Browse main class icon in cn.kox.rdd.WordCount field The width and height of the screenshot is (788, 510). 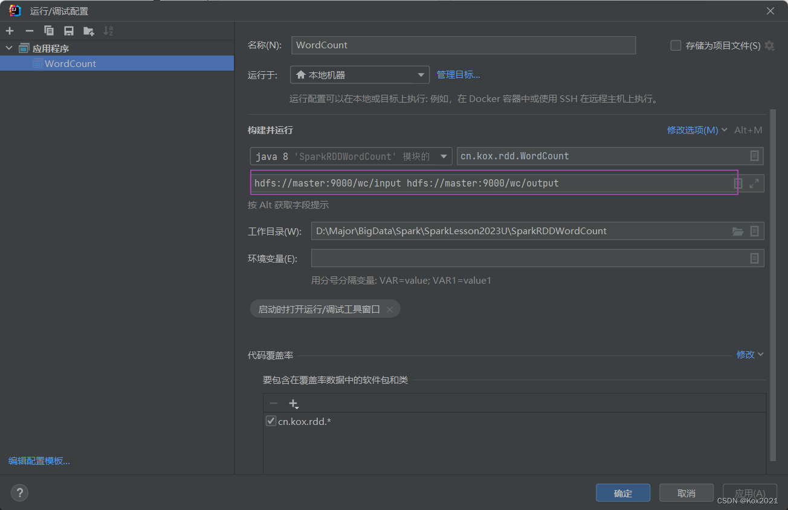coord(754,156)
